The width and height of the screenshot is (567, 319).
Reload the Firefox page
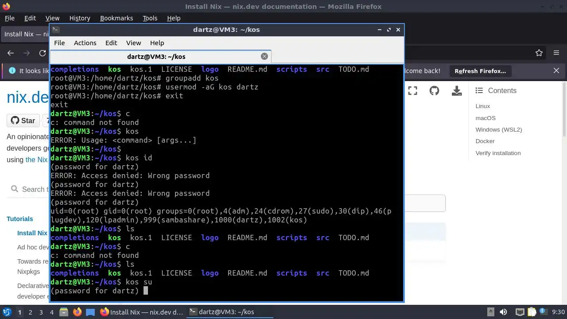point(43,53)
